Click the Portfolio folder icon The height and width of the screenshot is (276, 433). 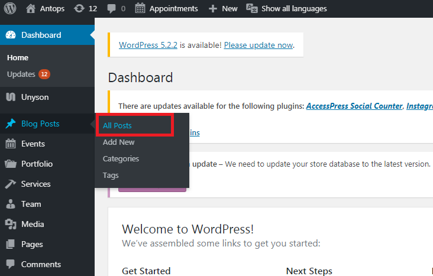pyautogui.click(x=11, y=164)
